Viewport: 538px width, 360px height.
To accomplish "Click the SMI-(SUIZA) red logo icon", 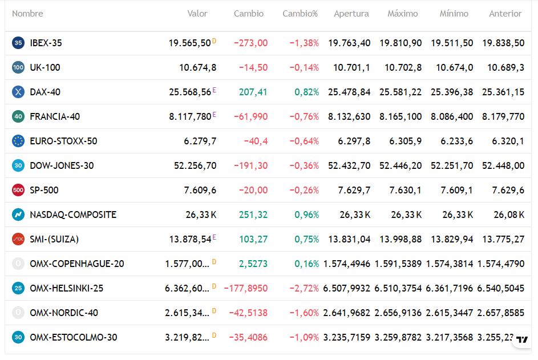I will coord(18,239).
